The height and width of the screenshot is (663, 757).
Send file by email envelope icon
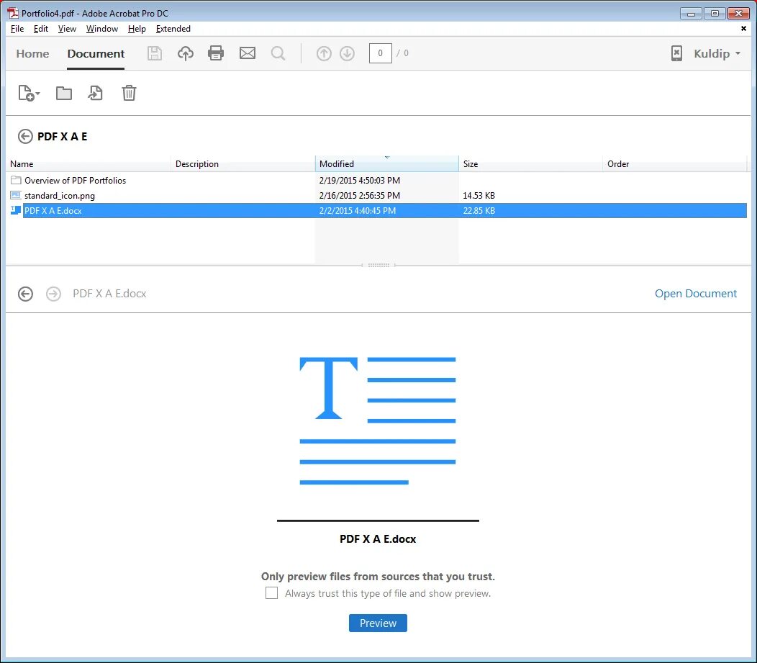tap(248, 53)
